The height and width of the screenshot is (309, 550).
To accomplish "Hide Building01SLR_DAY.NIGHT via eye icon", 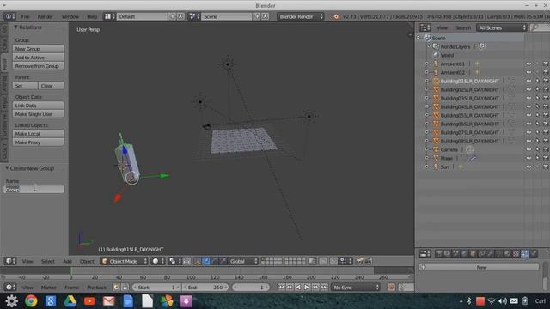I will click(529, 81).
